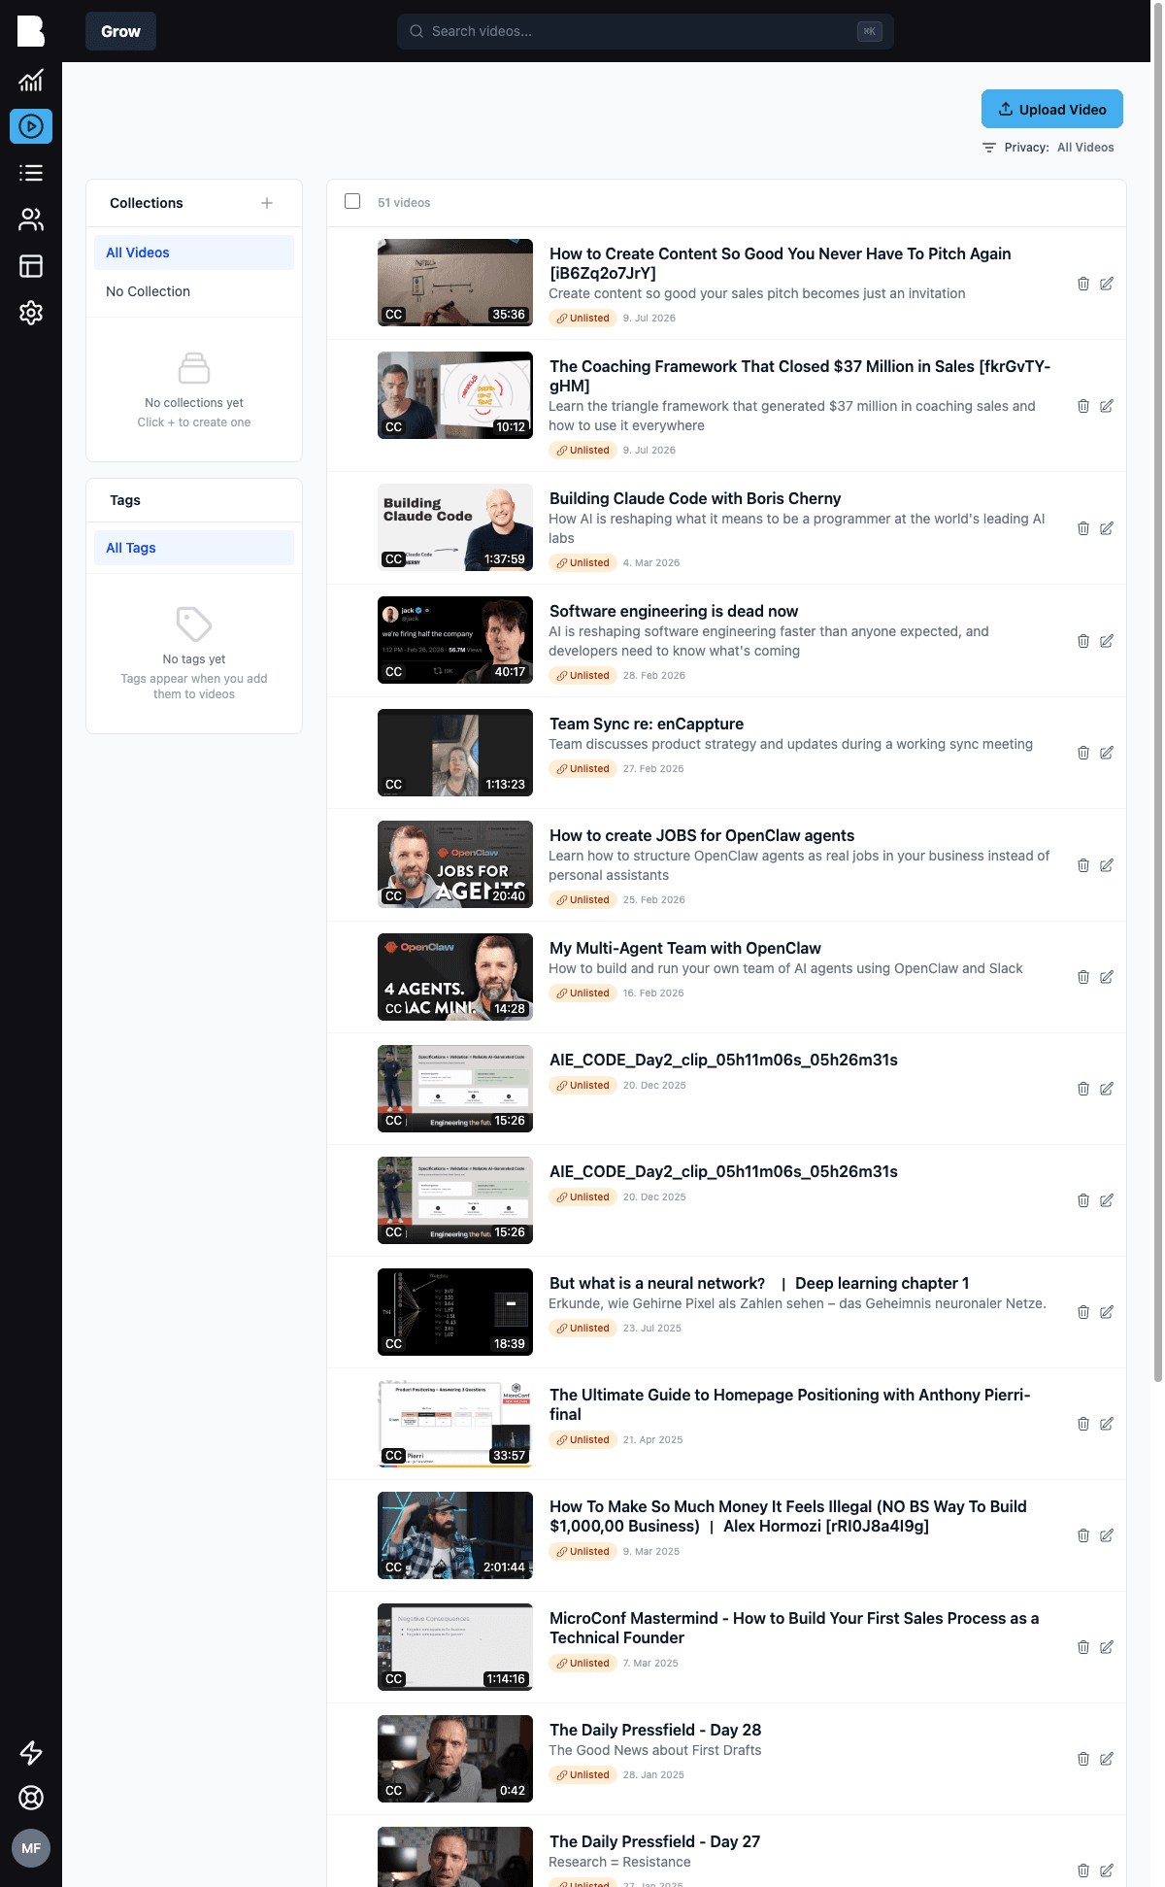
Task: Open the playlists list icon in sidebar
Action: pyautogui.click(x=31, y=173)
